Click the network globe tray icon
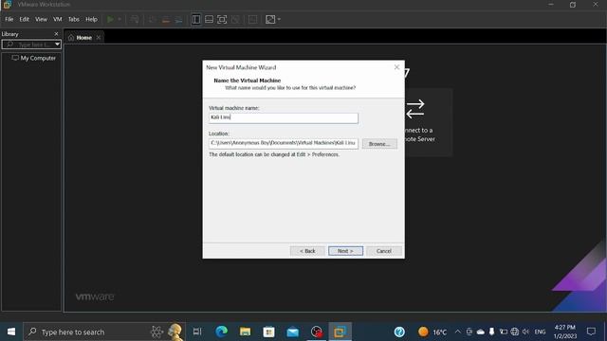This screenshot has width=607, height=341. pos(514,332)
